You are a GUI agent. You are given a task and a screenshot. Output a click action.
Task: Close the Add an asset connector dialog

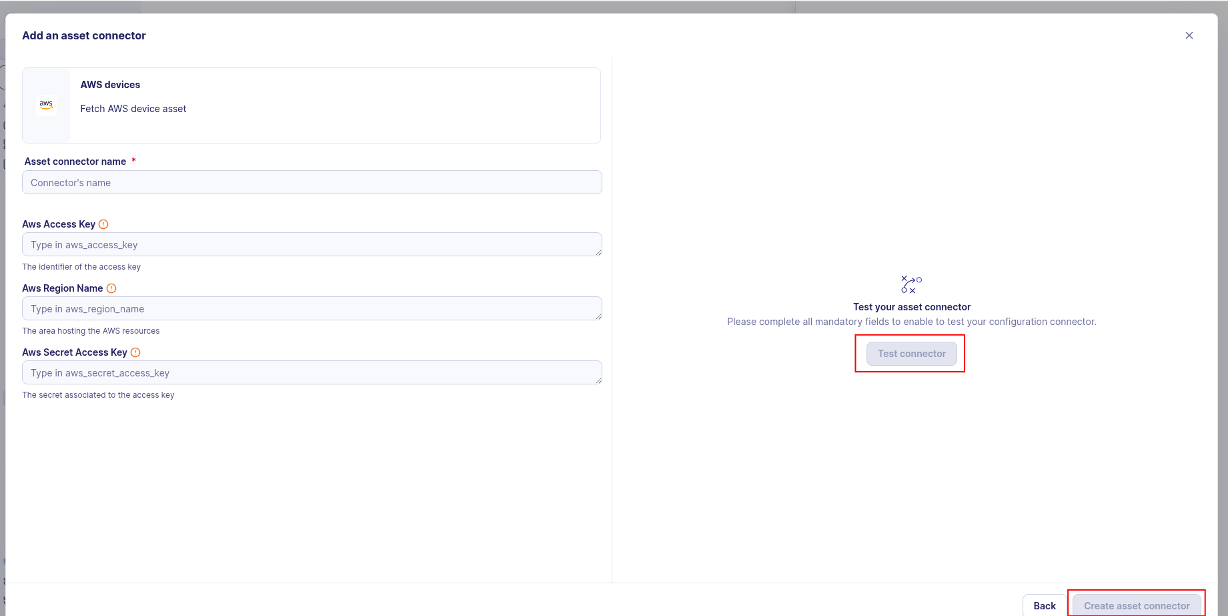click(1189, 35)
